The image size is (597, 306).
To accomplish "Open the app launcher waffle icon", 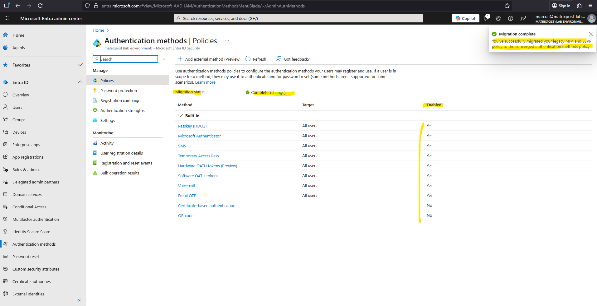I will [x=7, y=18].
